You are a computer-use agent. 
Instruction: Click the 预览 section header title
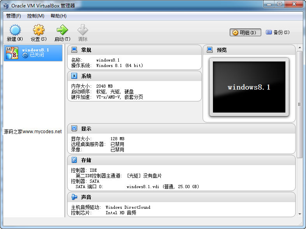(222, 50)
